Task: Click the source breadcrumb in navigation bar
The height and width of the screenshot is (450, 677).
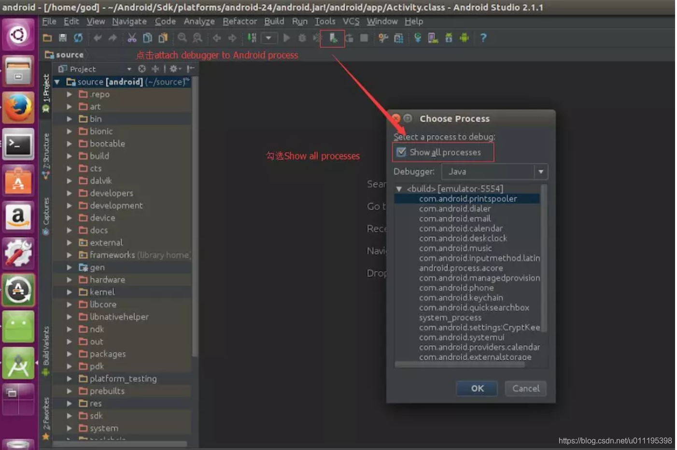Action: [64, 55]
